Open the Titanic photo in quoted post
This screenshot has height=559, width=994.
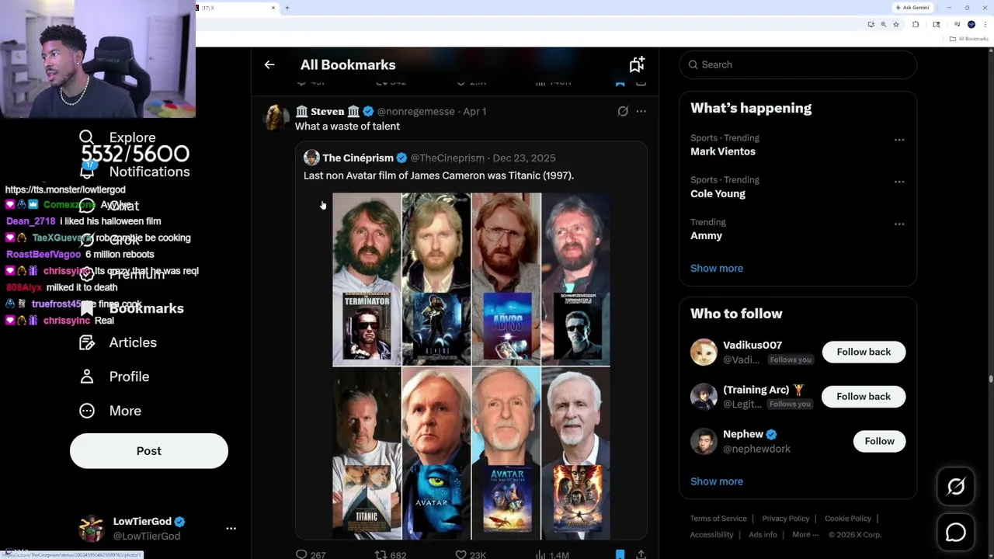click(x=367, y=453)
